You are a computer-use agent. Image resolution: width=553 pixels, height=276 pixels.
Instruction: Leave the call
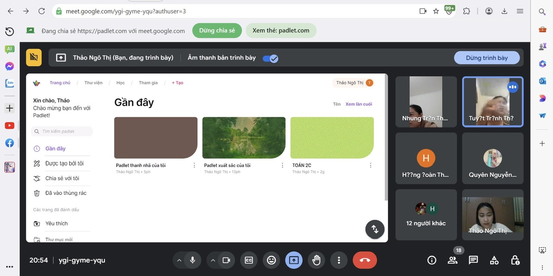365,260
